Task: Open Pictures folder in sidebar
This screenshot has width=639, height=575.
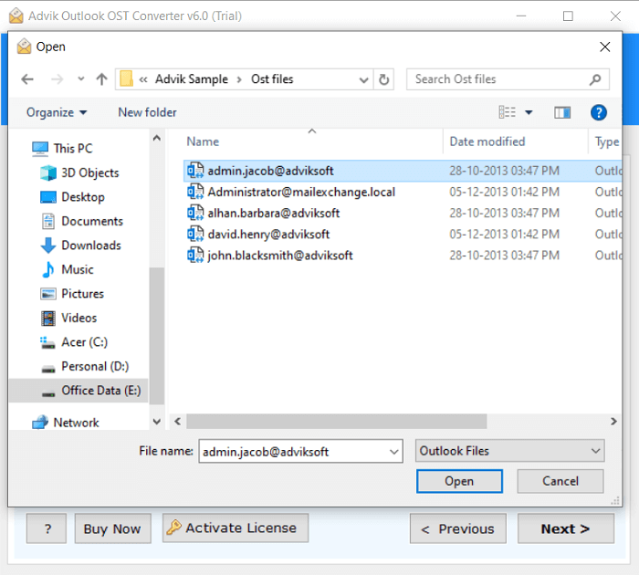Action: [x=82, y=294]
